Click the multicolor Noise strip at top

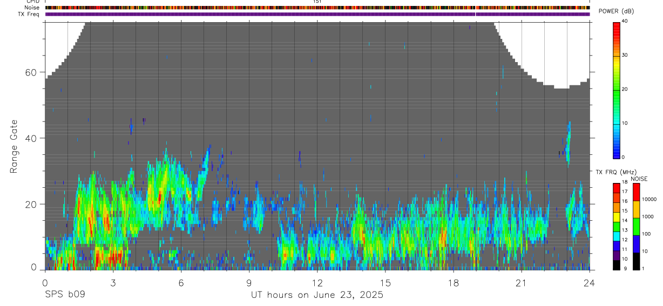pos(317,8)
